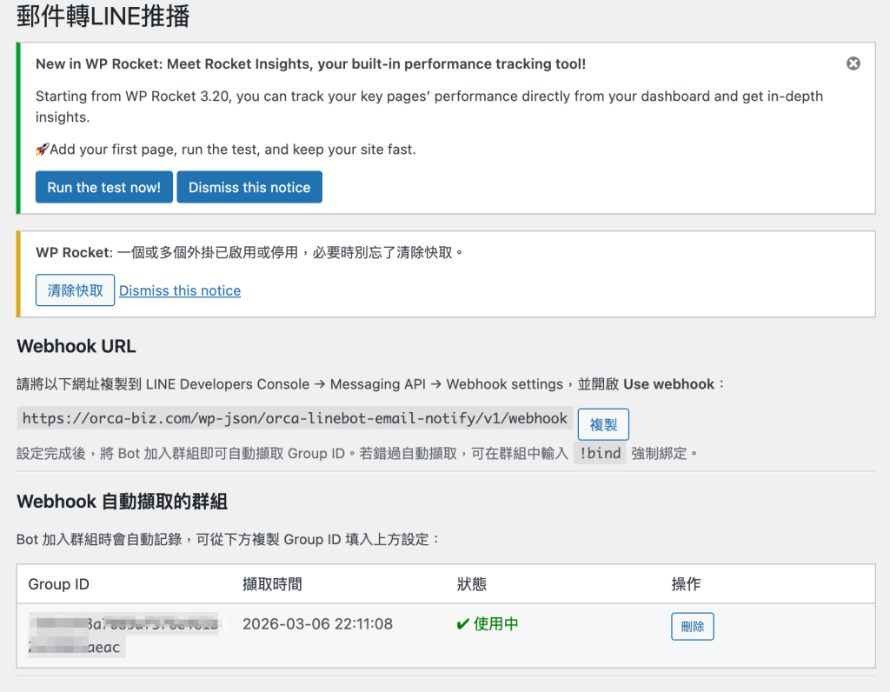Click the 2026-03-06 22:11:08 timestamp cell
This screenshot has height=692, width=890.
pyautogui.click(x=317, y=624)
